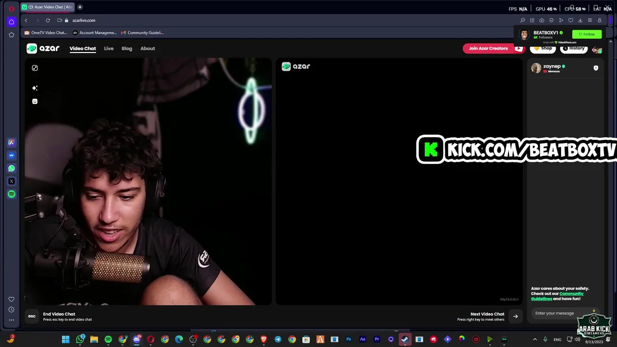
Task: Open the toolbar heart bookmark icon
Action: (x=571, y=20)
